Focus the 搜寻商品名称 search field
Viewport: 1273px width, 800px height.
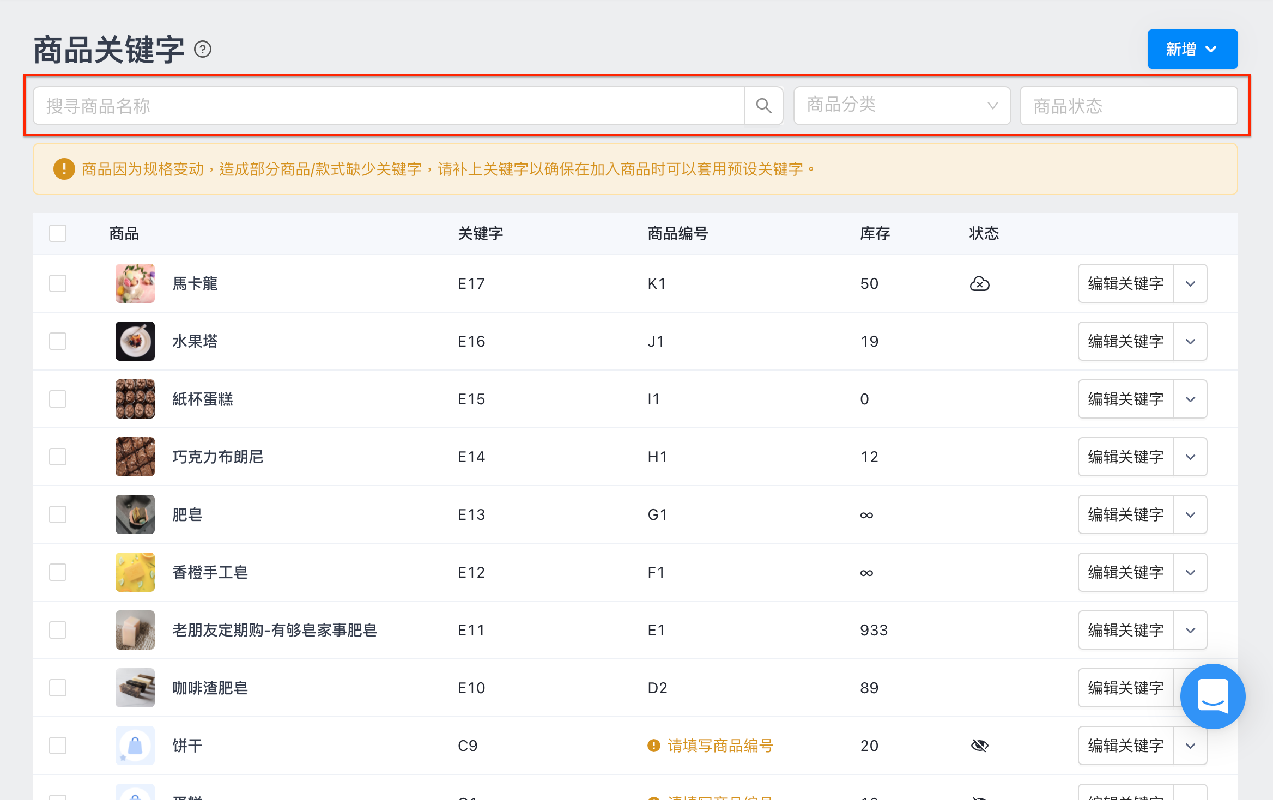[389, 106]
